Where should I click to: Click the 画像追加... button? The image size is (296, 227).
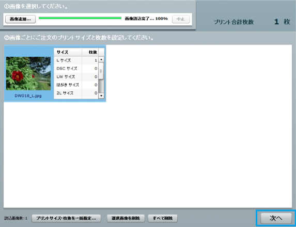[x=20, y=19]
